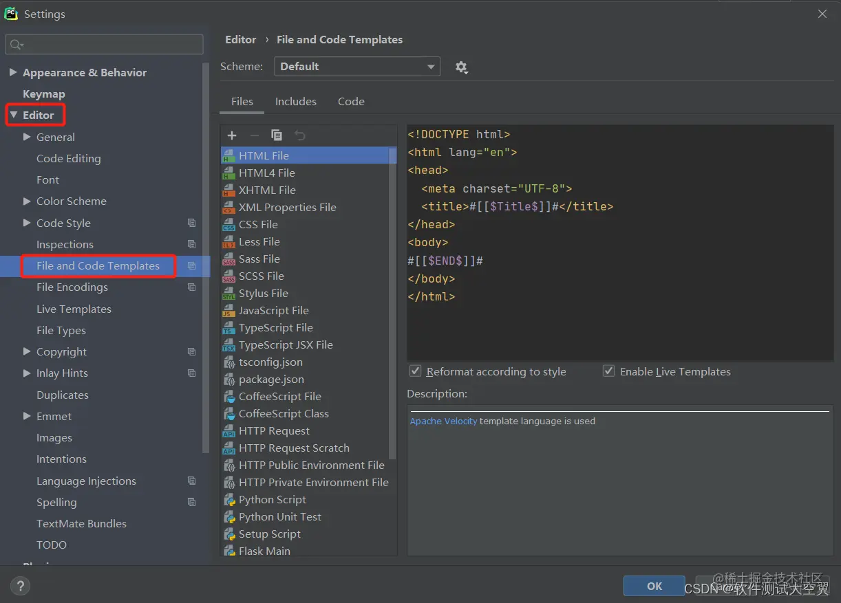Select the SCSS File template icon
The width and height of the screenshot is (841, 603).
coord(228,276)
